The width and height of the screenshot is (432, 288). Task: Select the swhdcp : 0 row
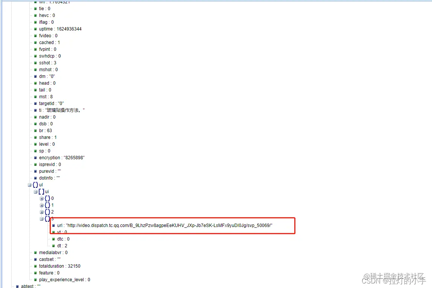pyautogui.click(x=50, y=56)
